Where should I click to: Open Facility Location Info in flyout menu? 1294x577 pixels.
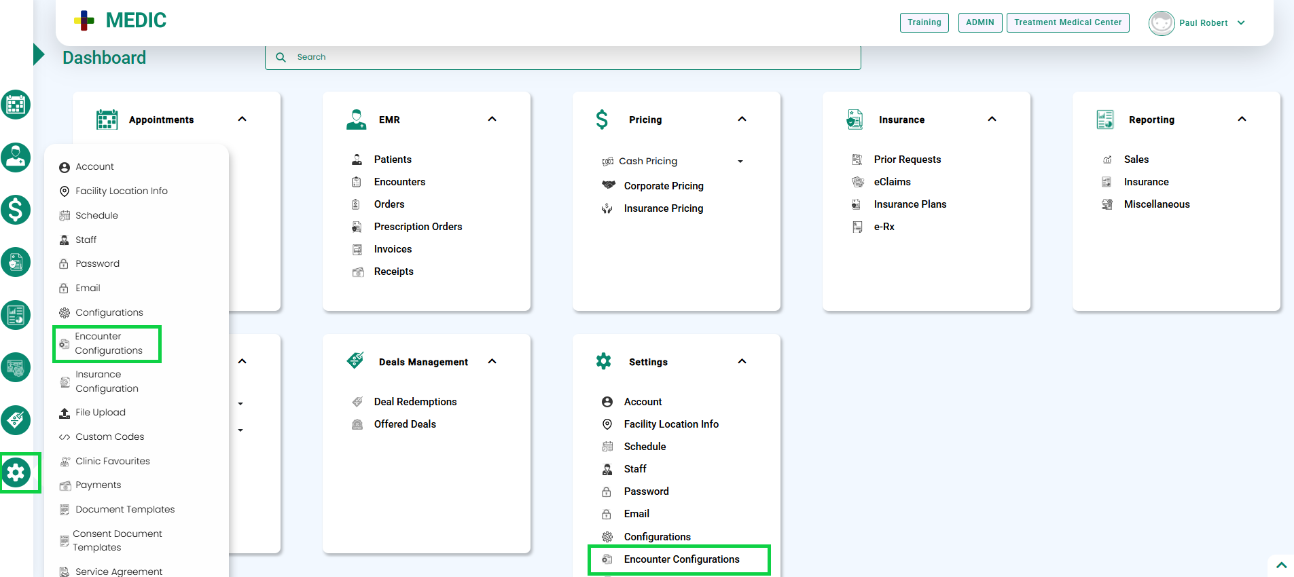pyautogui.click(x=121, y=191)
